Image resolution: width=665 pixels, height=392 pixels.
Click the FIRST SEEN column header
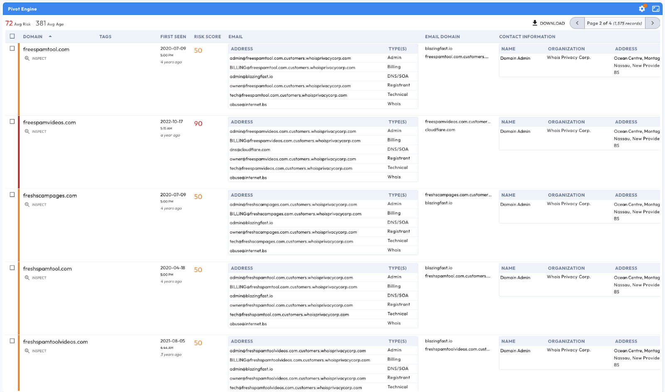coord(173,37)
